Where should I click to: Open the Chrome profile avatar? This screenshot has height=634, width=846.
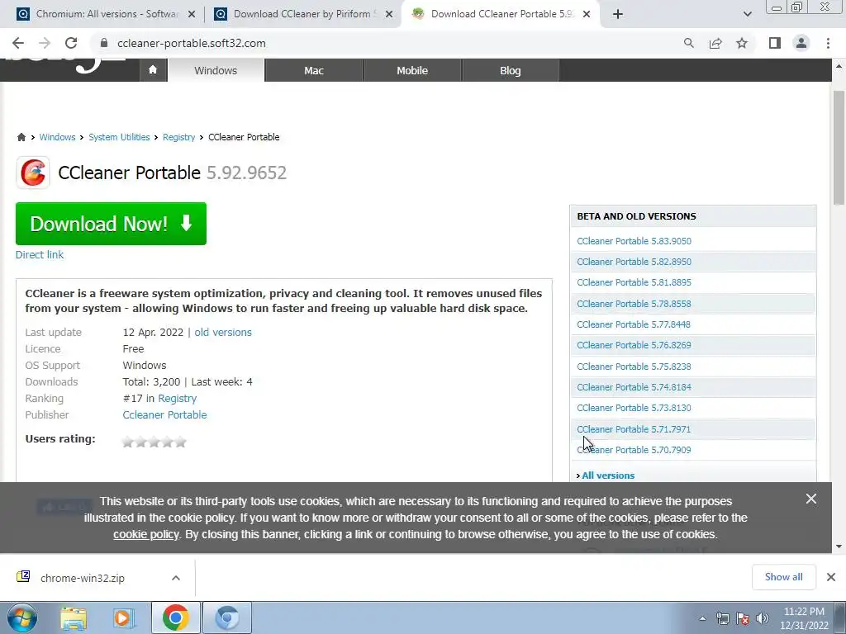[x=801, y=43]
